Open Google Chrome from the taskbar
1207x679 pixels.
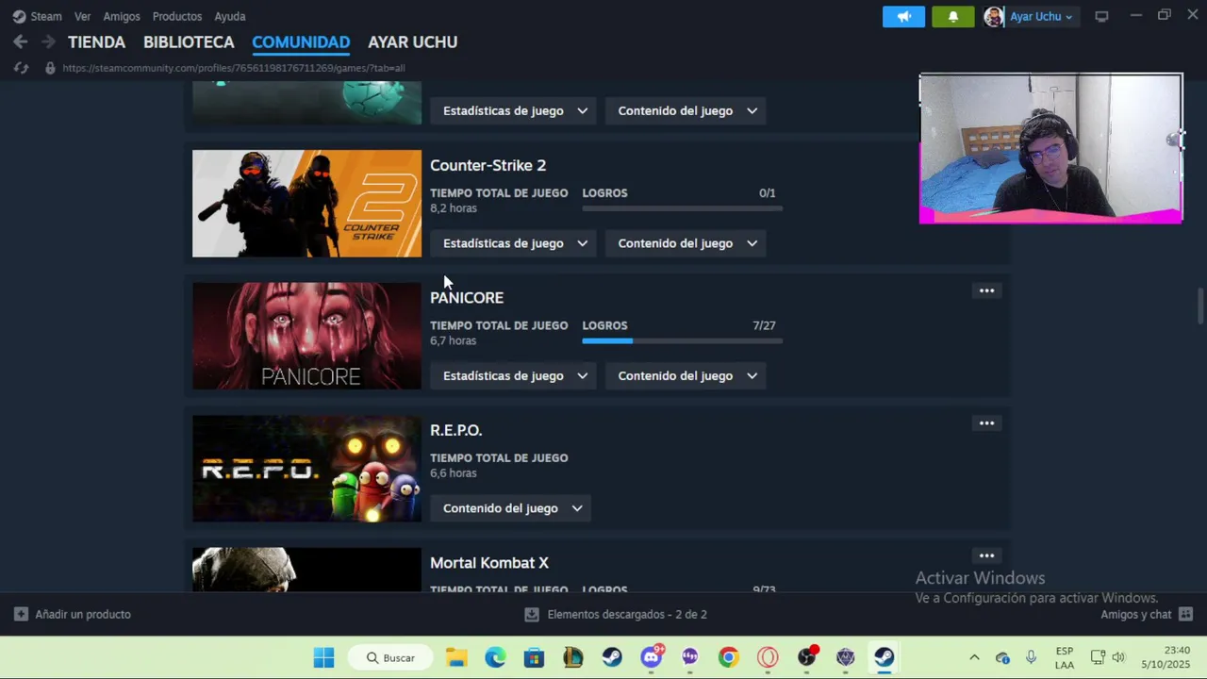[728, 657]
